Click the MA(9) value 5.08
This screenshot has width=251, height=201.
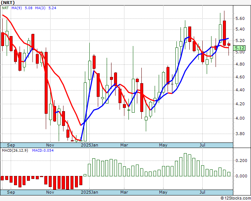point(28,8)
